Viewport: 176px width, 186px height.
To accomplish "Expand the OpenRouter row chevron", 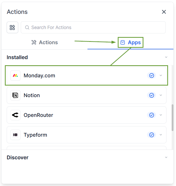I will tap(161, 115).
